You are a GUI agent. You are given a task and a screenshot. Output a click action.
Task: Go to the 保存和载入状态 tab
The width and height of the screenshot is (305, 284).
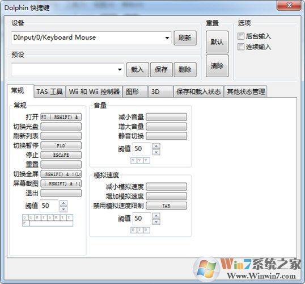[198, 91]
